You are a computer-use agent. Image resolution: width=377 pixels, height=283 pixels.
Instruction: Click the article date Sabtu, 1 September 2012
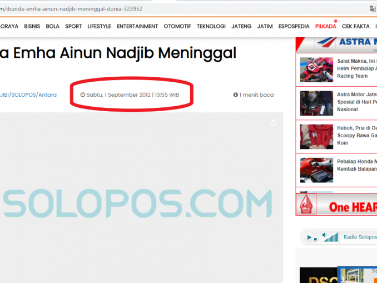pos(130,95)
